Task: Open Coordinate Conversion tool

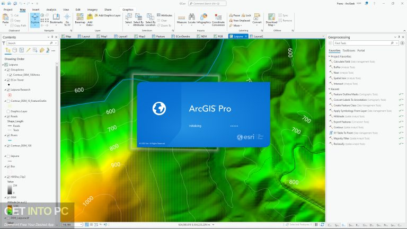Action: (218, 20)
